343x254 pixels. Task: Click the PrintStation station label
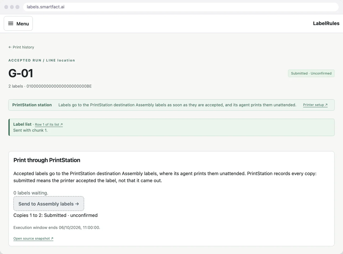point(32,105)
